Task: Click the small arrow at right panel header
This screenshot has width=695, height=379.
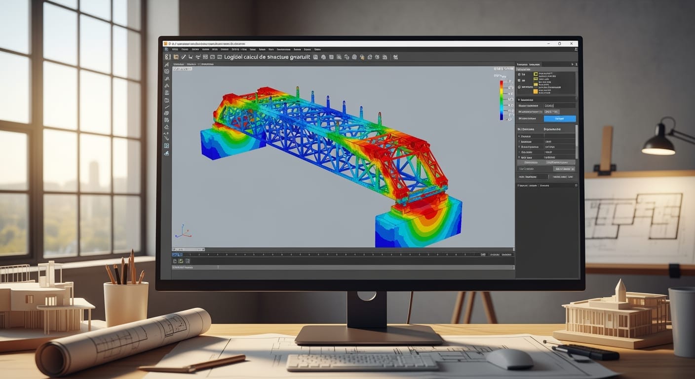Action: 572,65
